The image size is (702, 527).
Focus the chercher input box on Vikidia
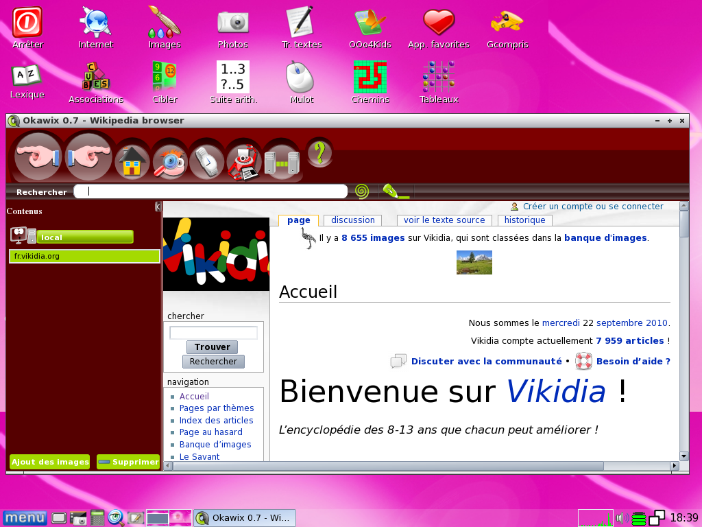pos(213,333)
